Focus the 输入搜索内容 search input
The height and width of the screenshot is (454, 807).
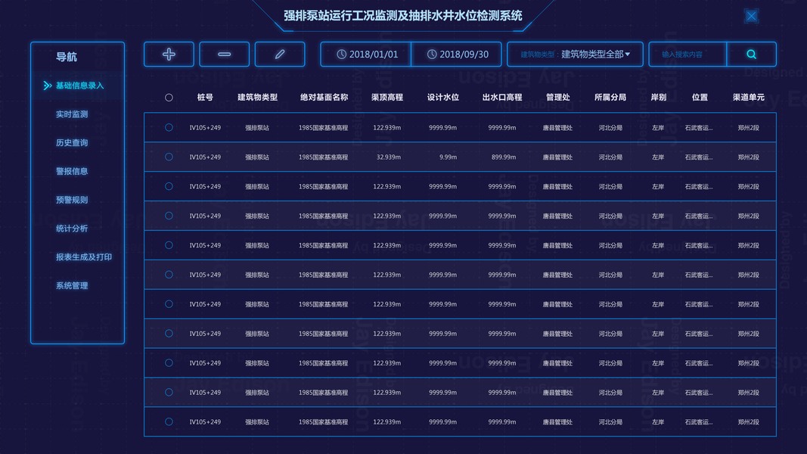tap(688, 54)
